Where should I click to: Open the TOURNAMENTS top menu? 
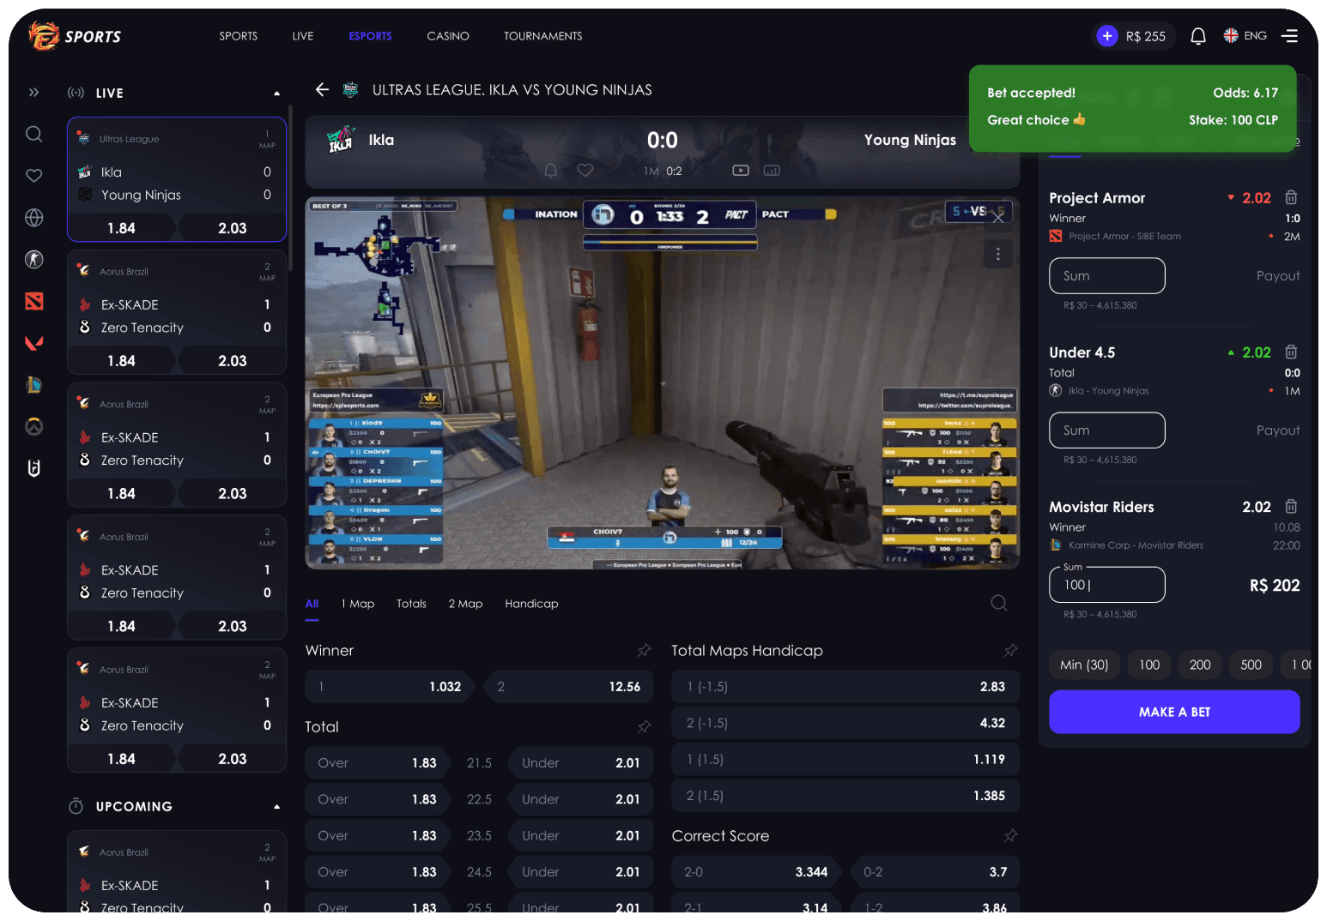tap(543, 36)
